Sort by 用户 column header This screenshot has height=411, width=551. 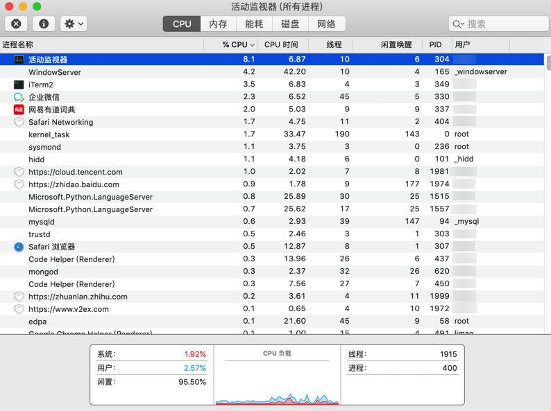click(x=480, y=44)
